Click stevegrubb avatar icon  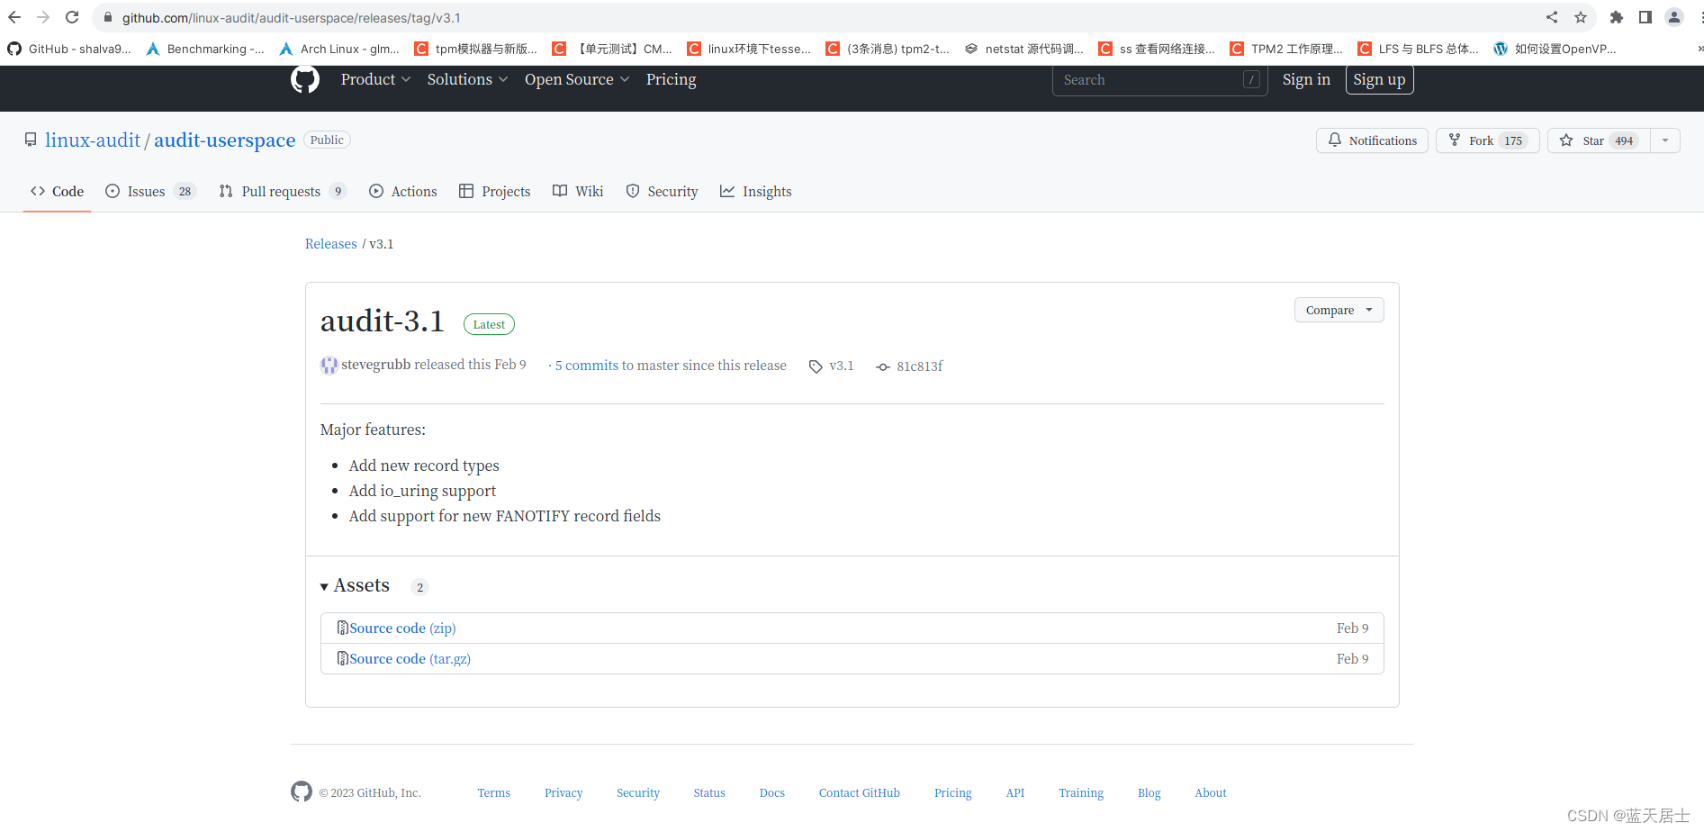tap(329, 365)
